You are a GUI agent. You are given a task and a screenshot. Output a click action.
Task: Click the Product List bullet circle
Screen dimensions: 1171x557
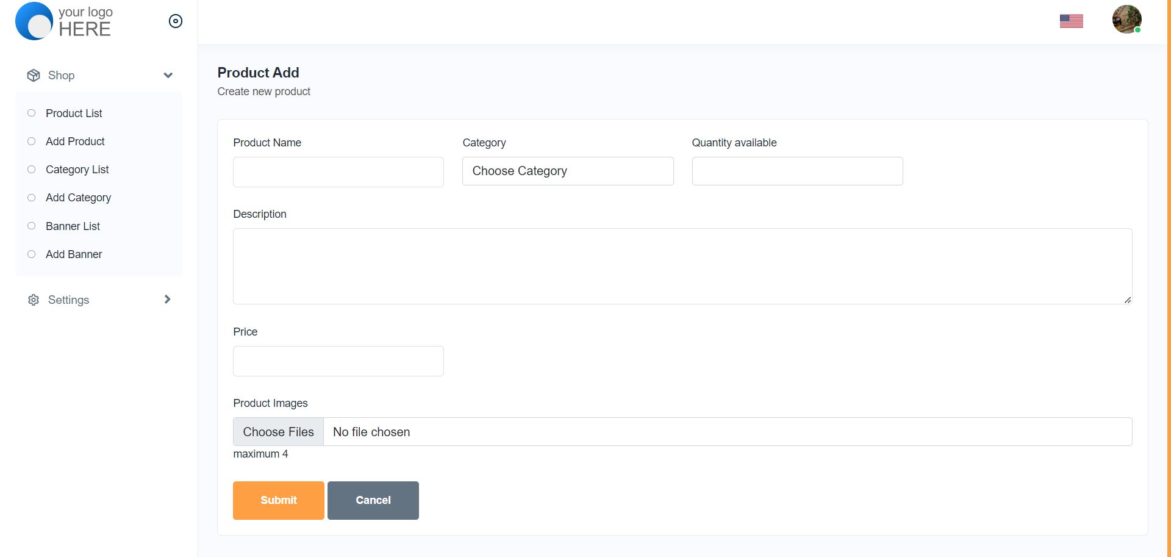[x=32, y=113]
